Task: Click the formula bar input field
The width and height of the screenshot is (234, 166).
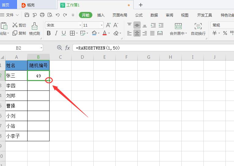Action: click(x=153, y=48)
